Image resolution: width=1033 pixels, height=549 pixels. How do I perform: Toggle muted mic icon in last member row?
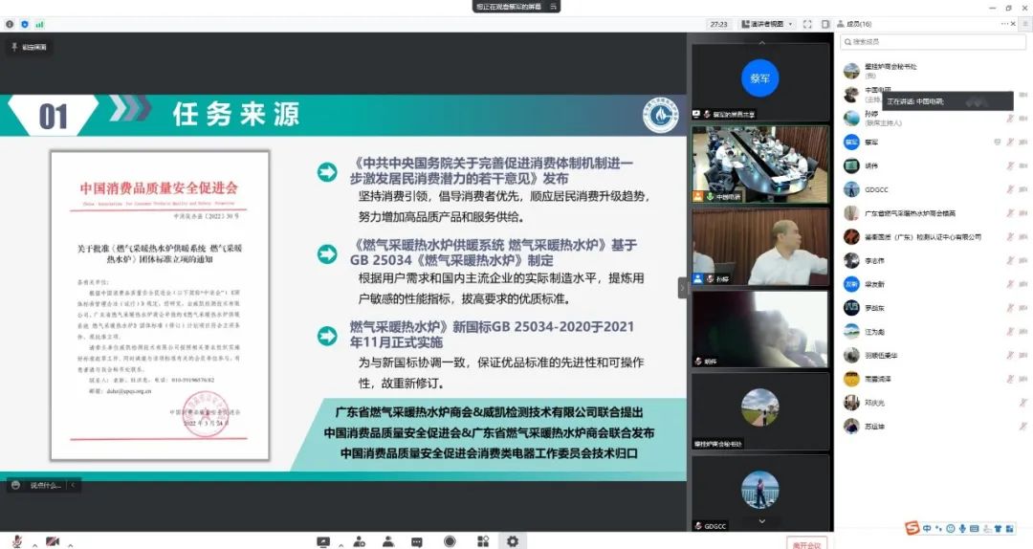(1023, 427)
